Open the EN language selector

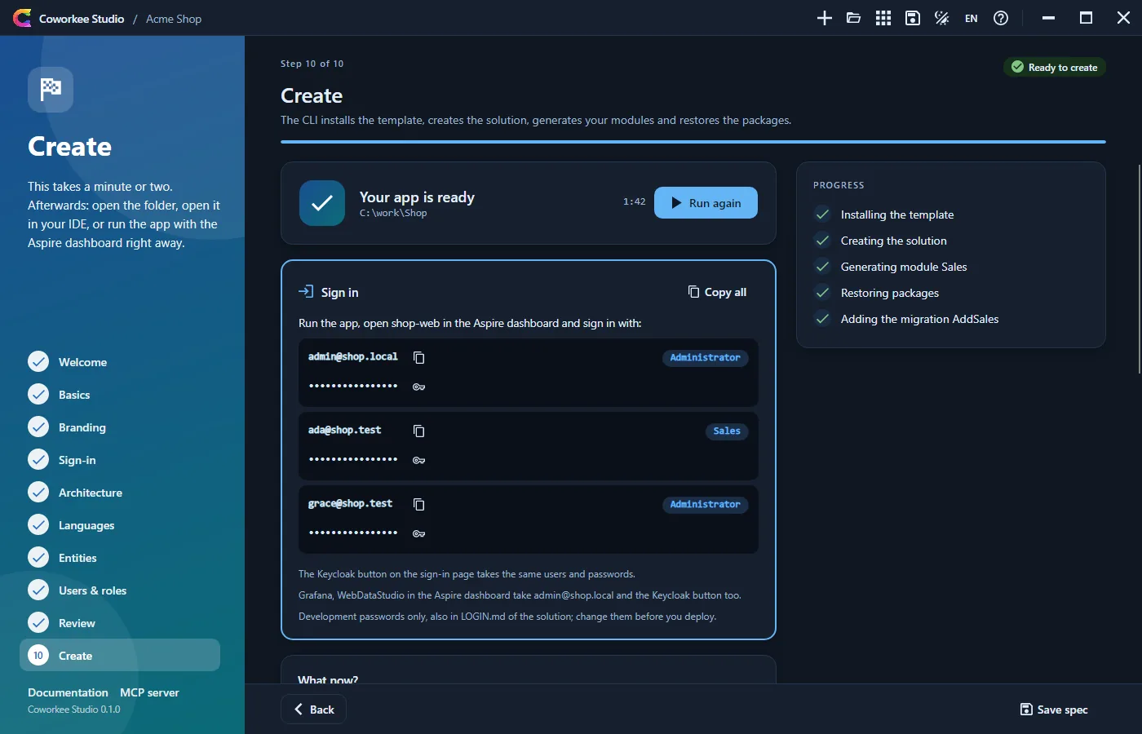pyautogui.click(x=972, y=18)
